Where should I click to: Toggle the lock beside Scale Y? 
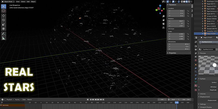pyautogui.click(x=188, y=36)
